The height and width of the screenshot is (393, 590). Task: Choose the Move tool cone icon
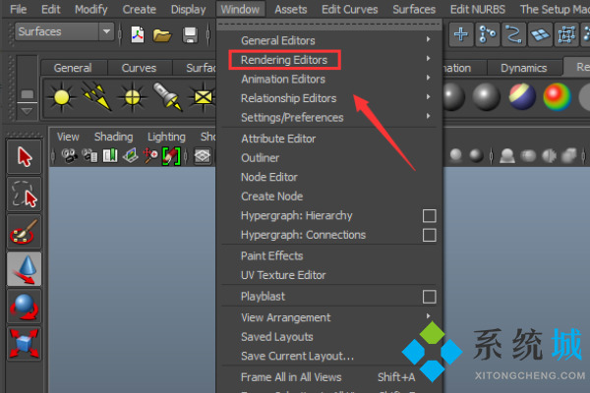tap(25, 268)
